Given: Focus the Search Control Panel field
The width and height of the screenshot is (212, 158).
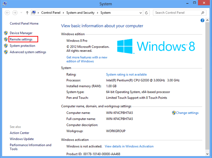Looking at the screenshot, I should 177,13.
